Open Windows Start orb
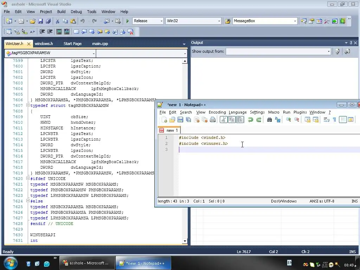Image resolution: width=360 pixels, height=270 pixels. click(11, 263)
